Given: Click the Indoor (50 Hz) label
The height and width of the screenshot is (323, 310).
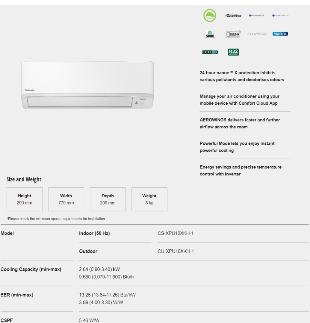Looking at the screenshot, I should coord(94,233).
